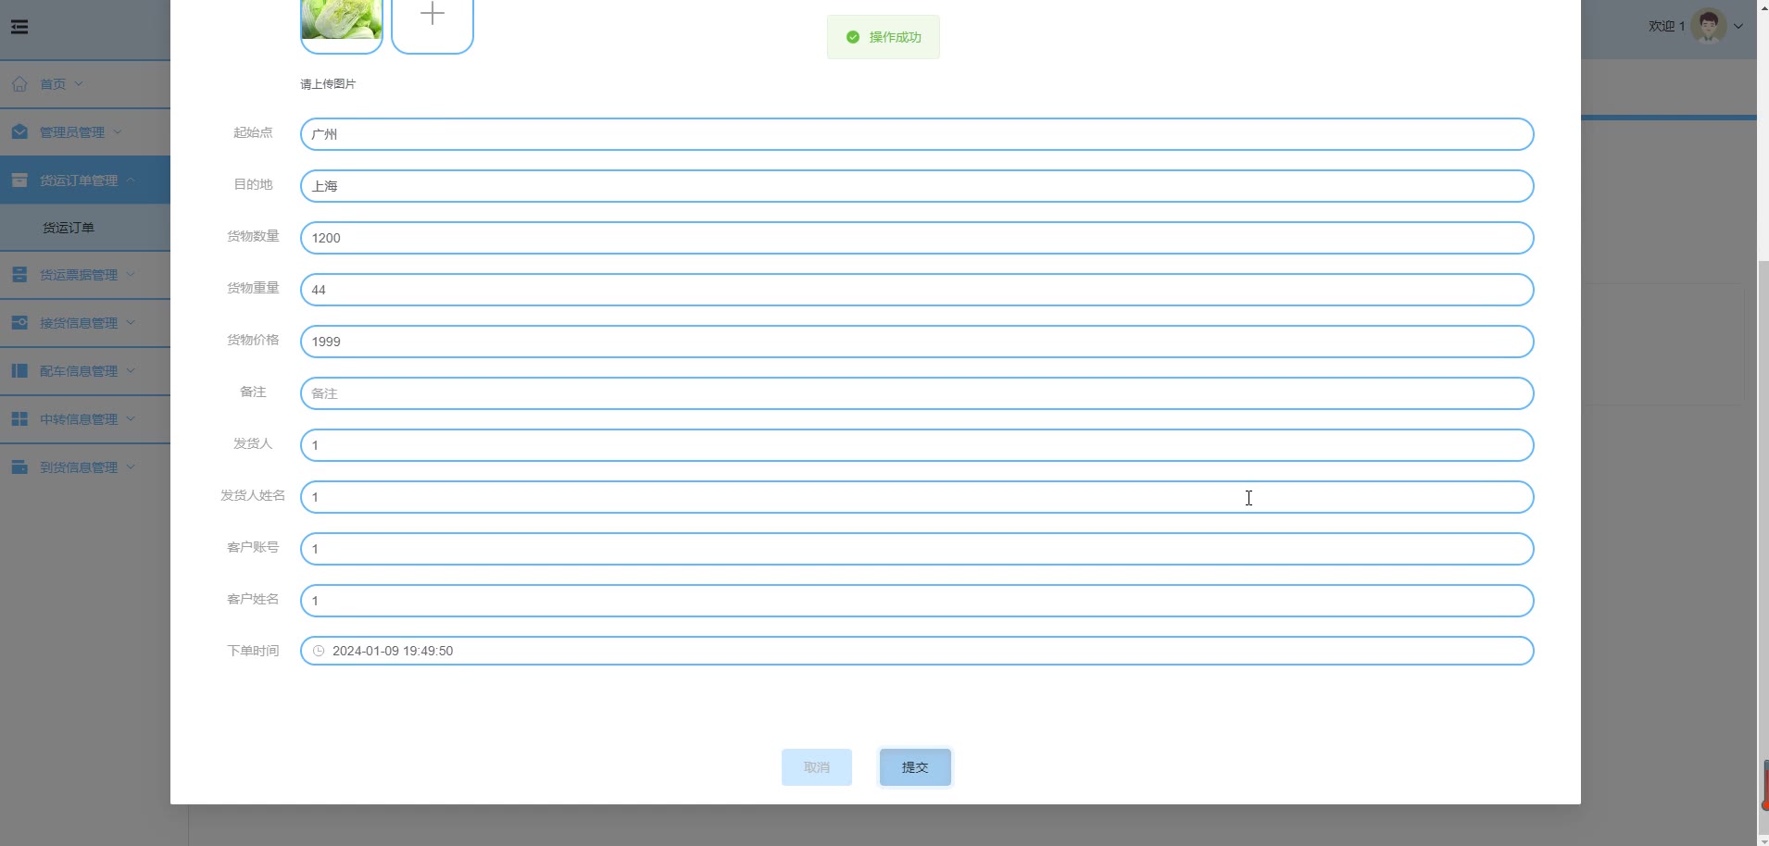Expand the 接货信息管理 chevron
Image resolution: width=1769 pixels, height=846 pixels.
(131, 323)
